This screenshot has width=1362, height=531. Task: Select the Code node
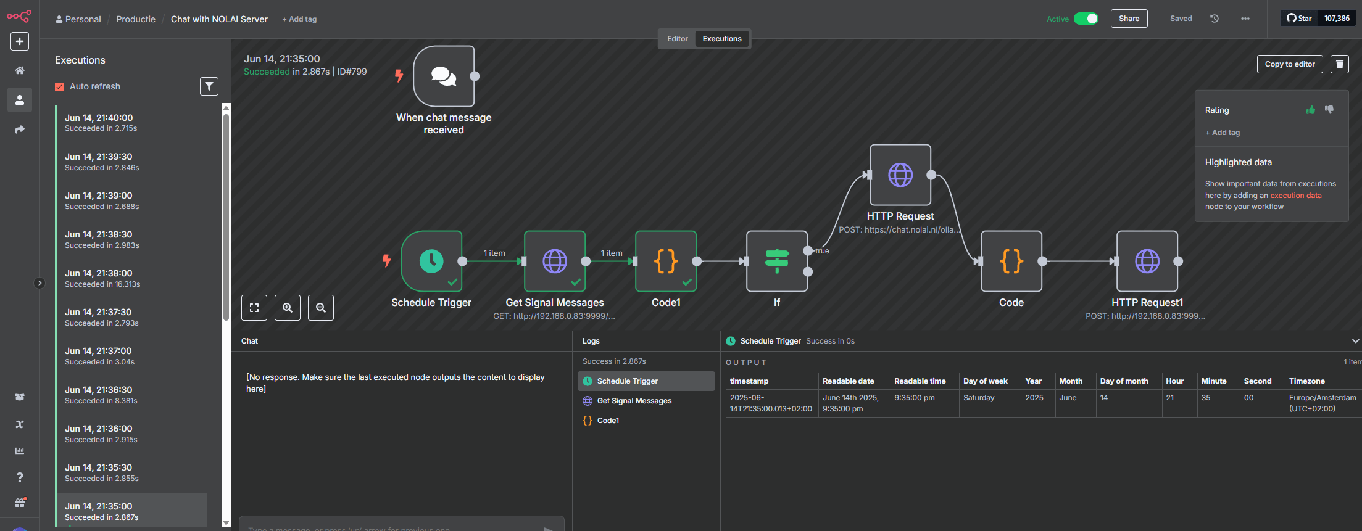(1011, 261)
